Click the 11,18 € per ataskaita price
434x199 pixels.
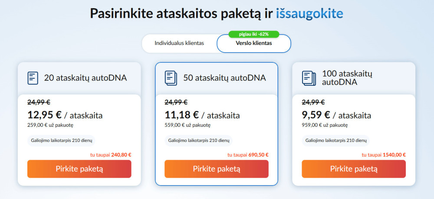coord(202,115)
